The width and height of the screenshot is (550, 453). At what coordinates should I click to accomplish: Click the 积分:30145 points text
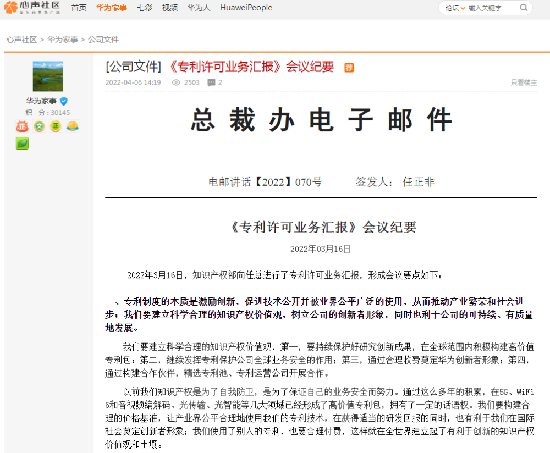click(48, 113)
